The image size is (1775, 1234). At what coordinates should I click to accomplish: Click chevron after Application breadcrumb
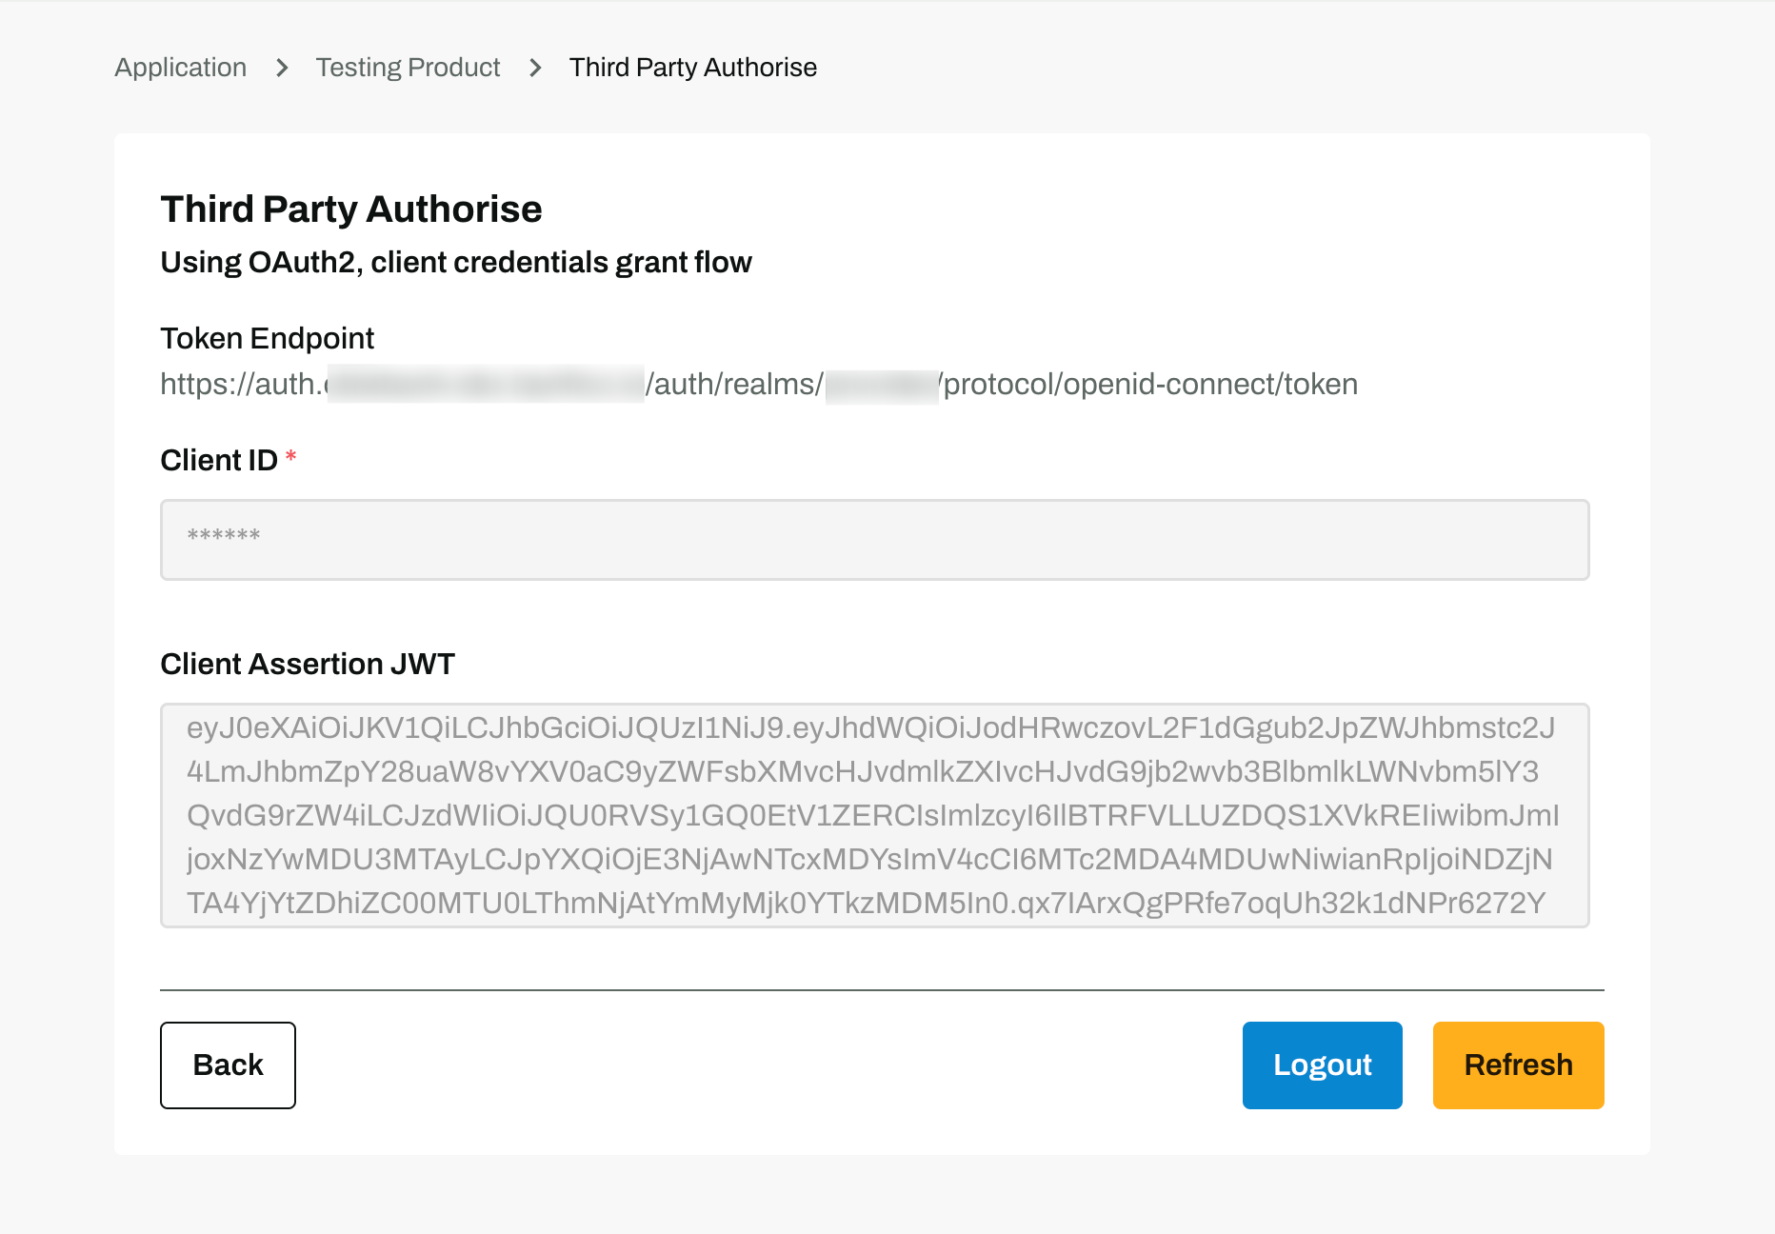point(282,68)
